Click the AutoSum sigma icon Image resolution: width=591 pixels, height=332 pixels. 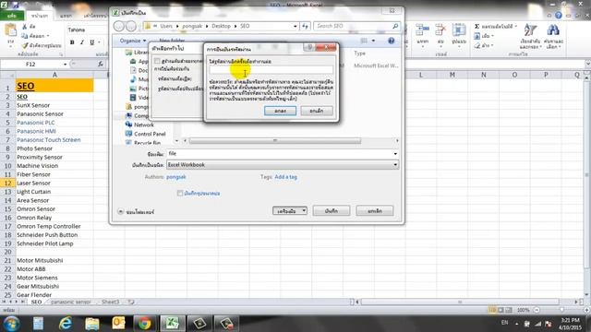click(x=476, y=27)
